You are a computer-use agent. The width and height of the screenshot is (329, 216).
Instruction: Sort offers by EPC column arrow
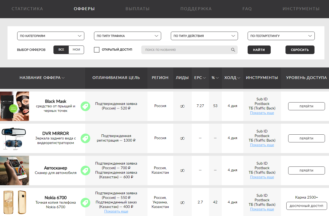[204, 78]
